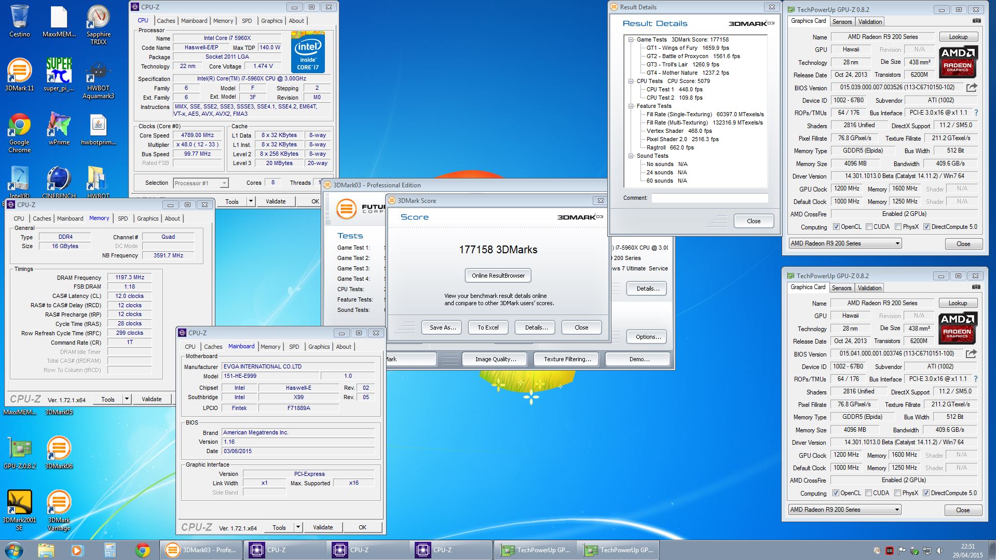
Task: Click Validate in CPU-Z Mainboard window
Action: coord(322,527)
